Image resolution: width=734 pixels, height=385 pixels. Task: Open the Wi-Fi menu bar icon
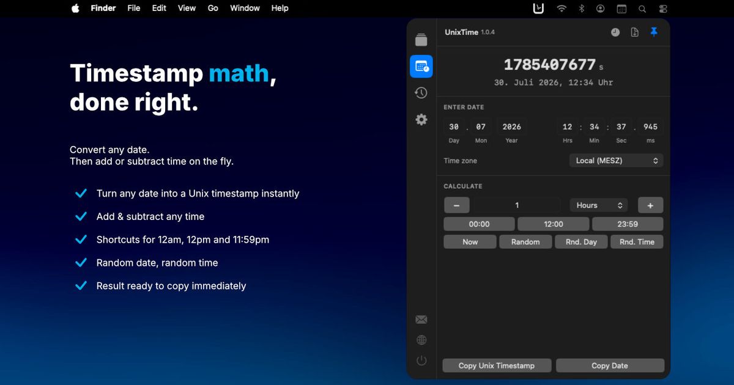(x=562, y=9)
